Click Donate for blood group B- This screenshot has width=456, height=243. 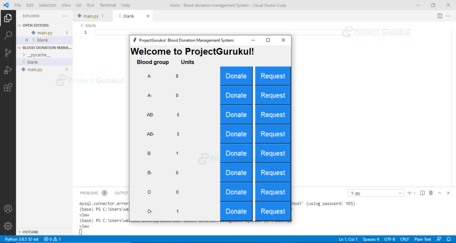[236, 173]
